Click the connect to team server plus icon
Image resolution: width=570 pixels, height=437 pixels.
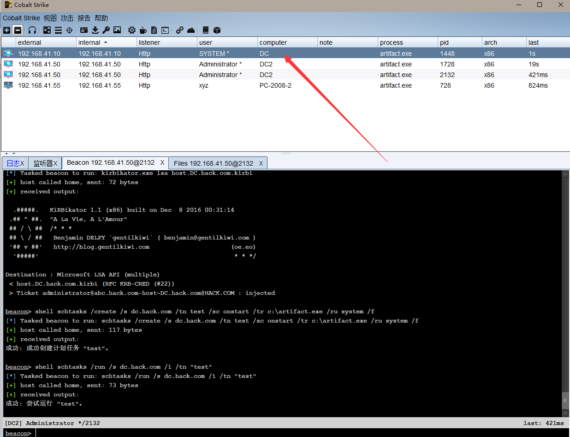pos(6,30)
